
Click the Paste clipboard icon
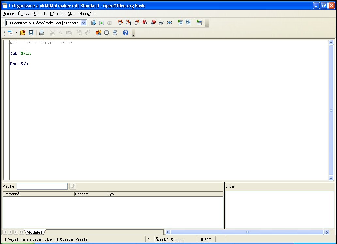[69, 33]
